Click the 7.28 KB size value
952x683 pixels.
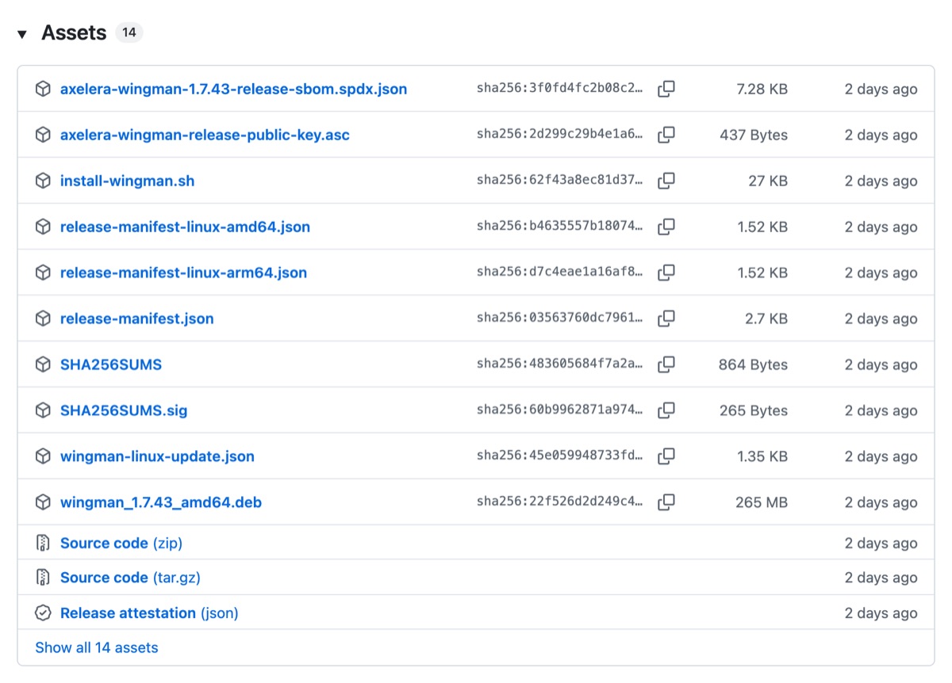click(x=762, y=89)
